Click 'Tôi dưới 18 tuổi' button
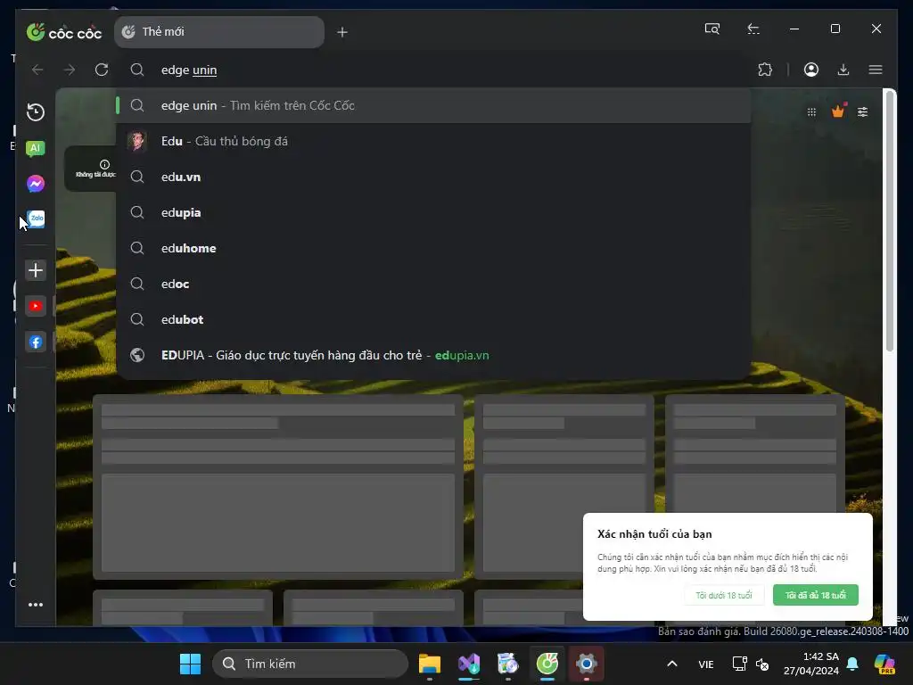 pyautogui.click(x=724, y=595)
